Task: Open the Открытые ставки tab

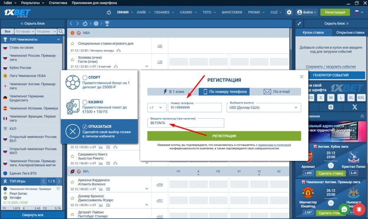Action: 350,32
